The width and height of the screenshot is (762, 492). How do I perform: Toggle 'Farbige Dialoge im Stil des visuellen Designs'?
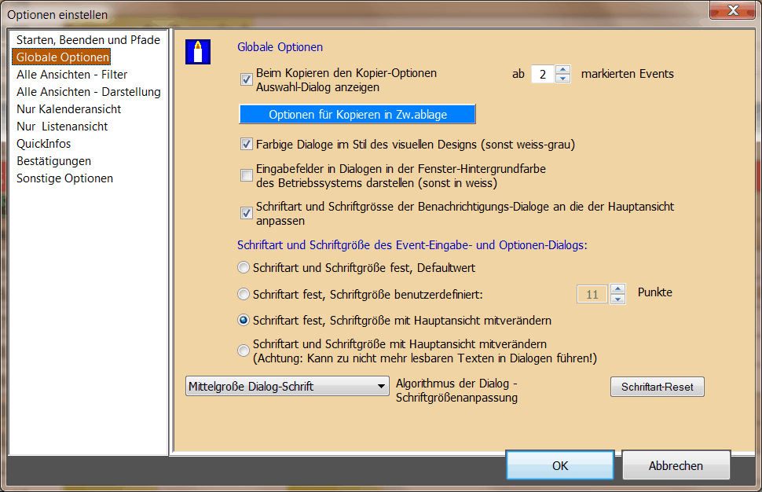247,144
